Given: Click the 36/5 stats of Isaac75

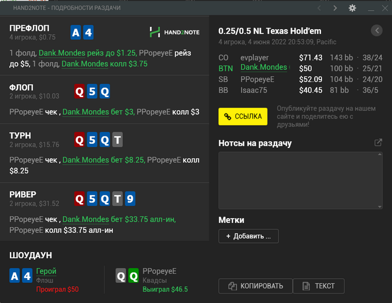Looking at the screenshot, I should point(370,90).
